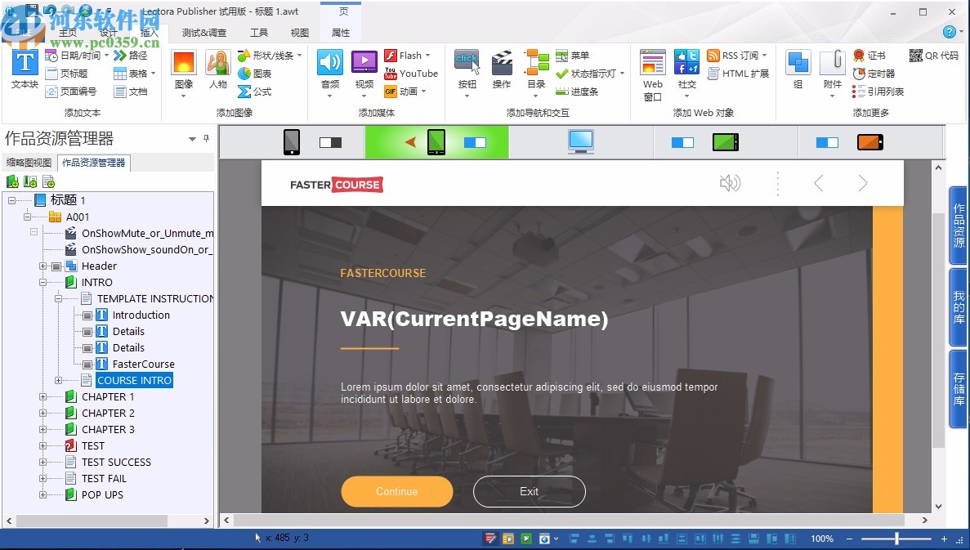Click the muted speaker icon on page
The width and height of the screenshot is (970, 550).
(x=730, y=183)
